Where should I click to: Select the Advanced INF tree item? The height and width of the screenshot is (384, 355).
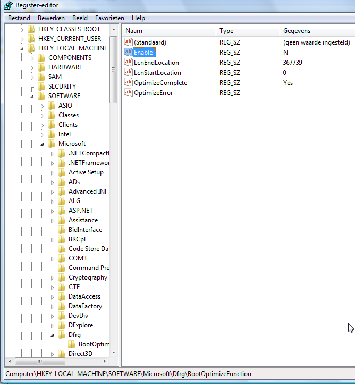click(x=88, y=191)
